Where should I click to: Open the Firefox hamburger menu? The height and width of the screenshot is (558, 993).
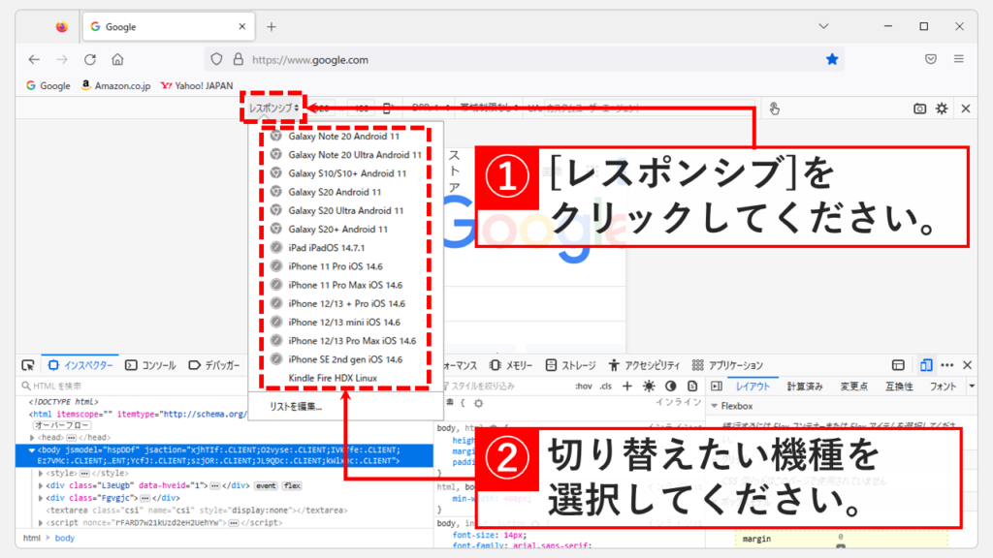[959, 59]
